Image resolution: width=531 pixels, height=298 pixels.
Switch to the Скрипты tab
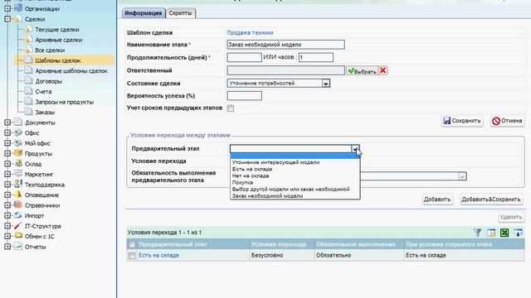[181, 13]
